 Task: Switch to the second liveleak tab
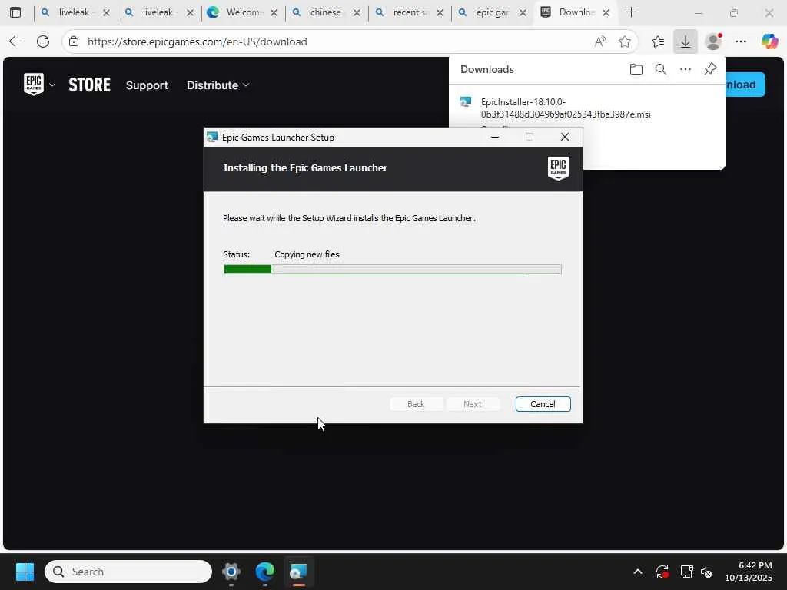coord(158,12)
